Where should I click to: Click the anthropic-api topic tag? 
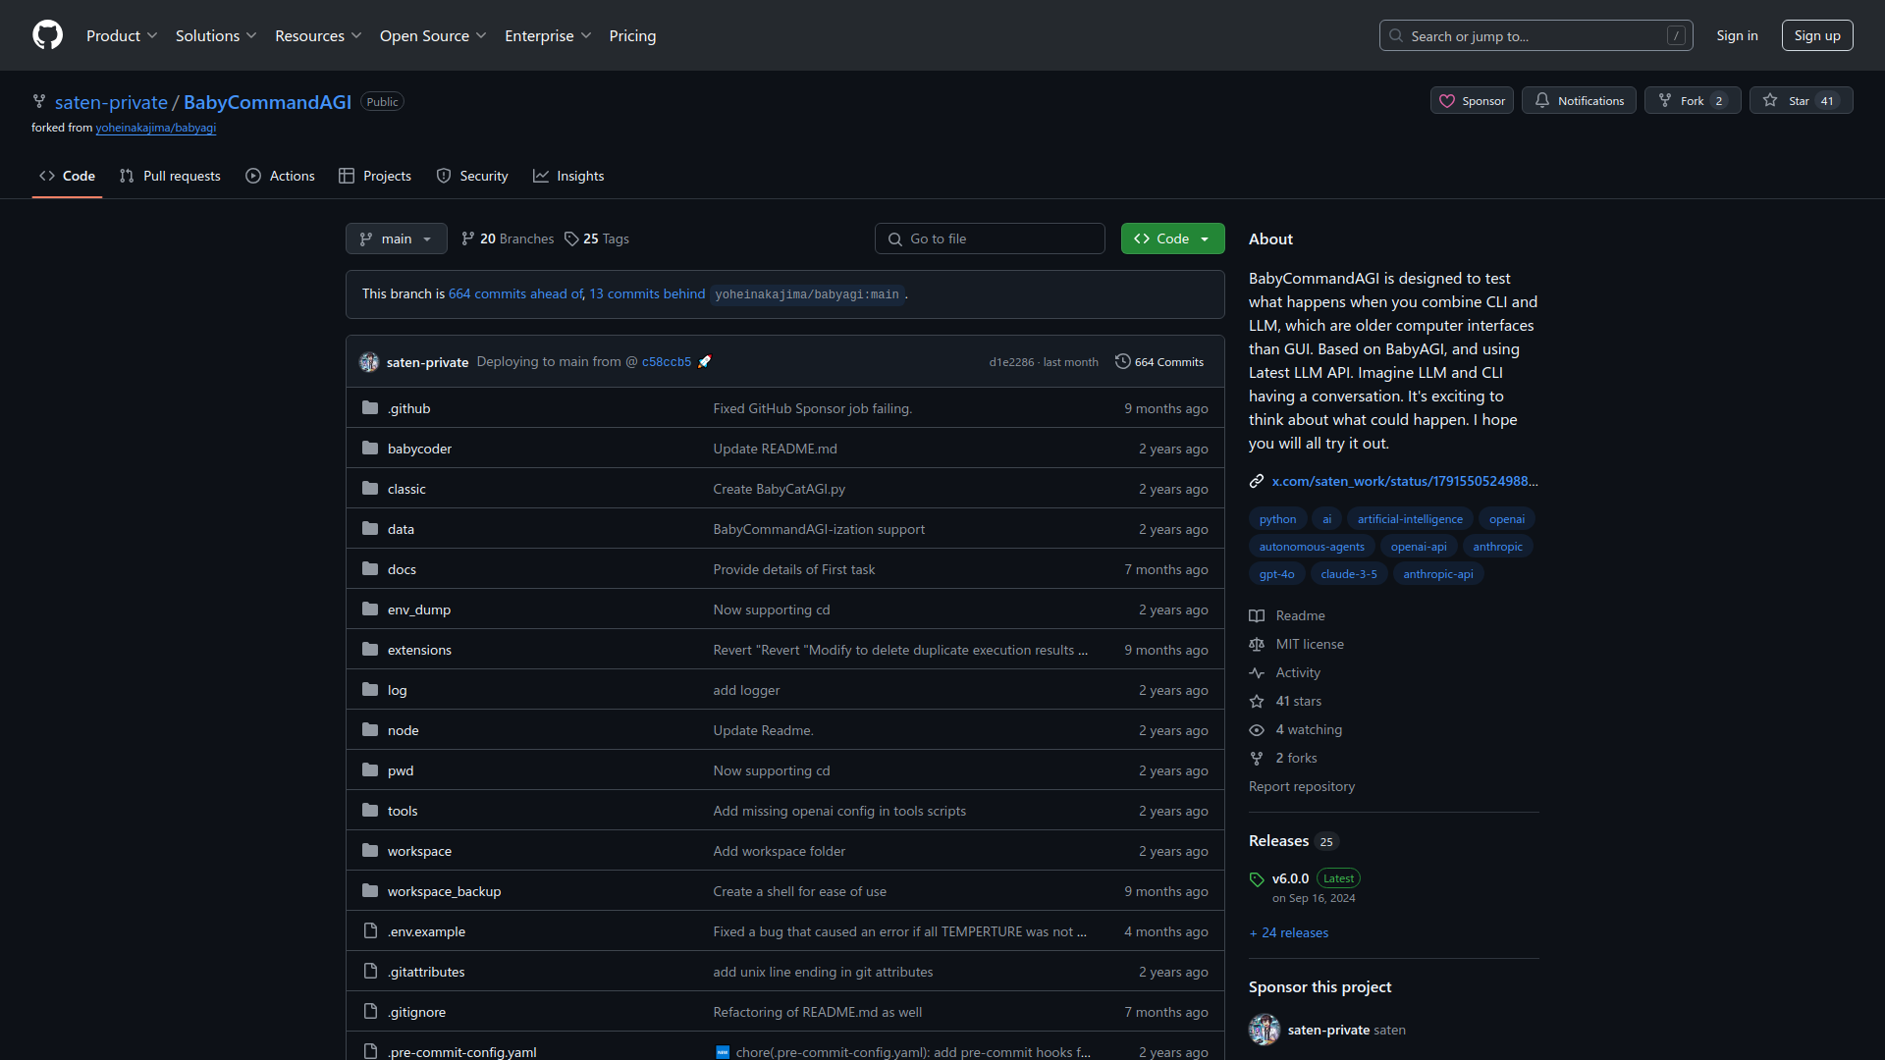1437,574
